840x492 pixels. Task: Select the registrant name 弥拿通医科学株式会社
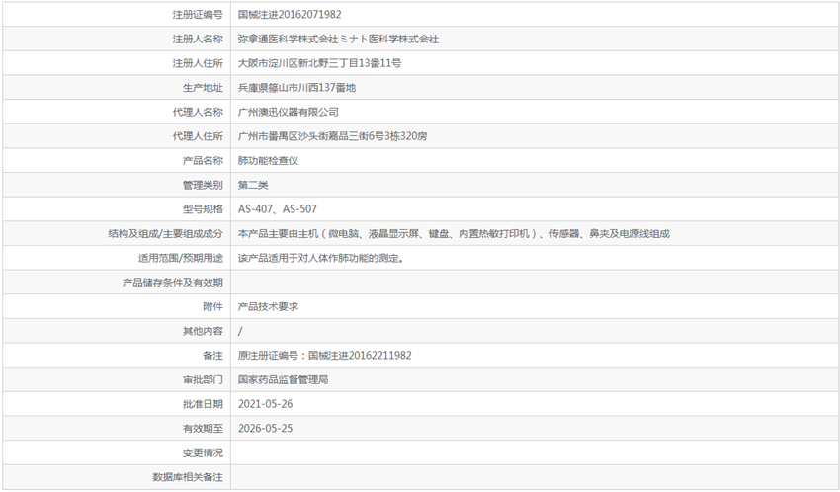(x=289, y=40)
